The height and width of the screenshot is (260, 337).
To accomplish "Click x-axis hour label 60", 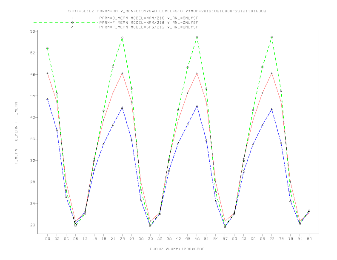I will [234, 239].
